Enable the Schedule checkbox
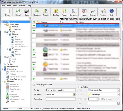Image resolution: width=123 pixels, height=111 pixels. [79, 87]
